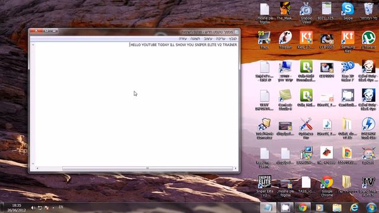The width and height of the screenshot is (379, 213).
Task: Open the EN language indicator
Action: click(x=60, y=207)
